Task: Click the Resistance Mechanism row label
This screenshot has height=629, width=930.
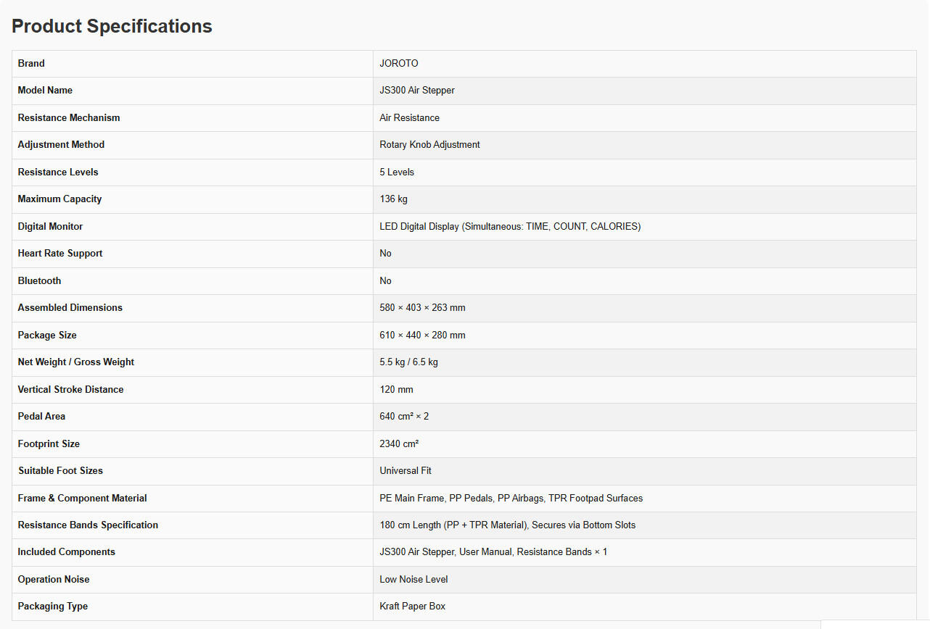Action: pos(69,118)
